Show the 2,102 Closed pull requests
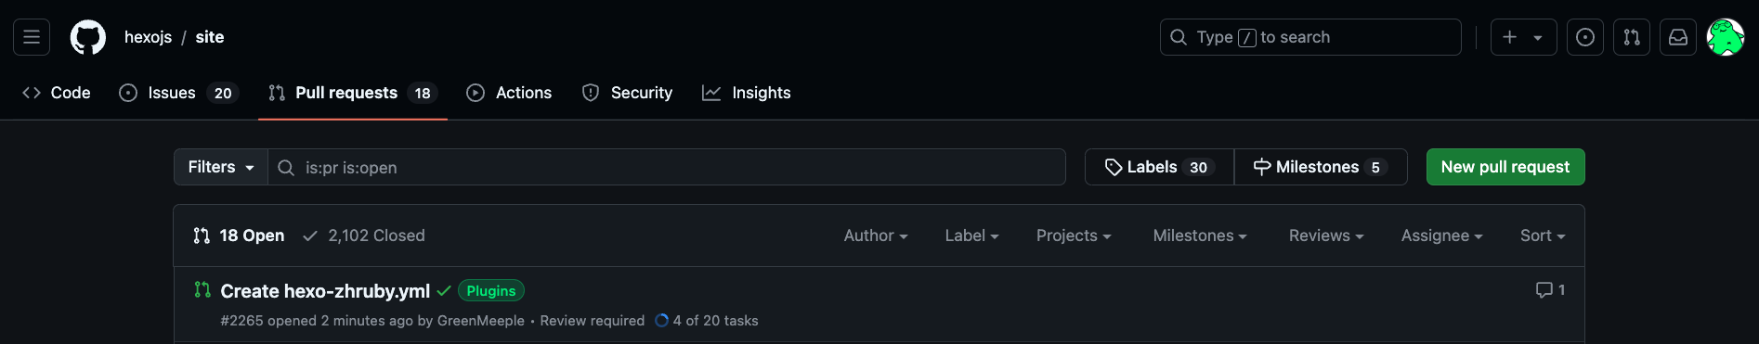Image resolution: width=1759 pixels, height=344 pixels. [x=364, y=236]
